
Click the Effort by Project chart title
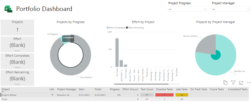143,22
